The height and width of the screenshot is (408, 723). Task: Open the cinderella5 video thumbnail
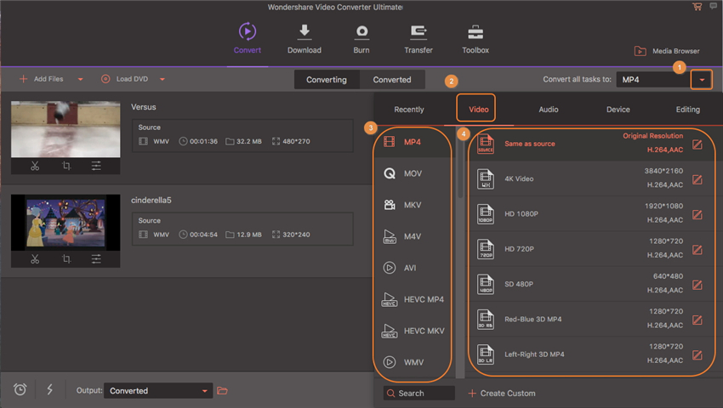(65, 223)
